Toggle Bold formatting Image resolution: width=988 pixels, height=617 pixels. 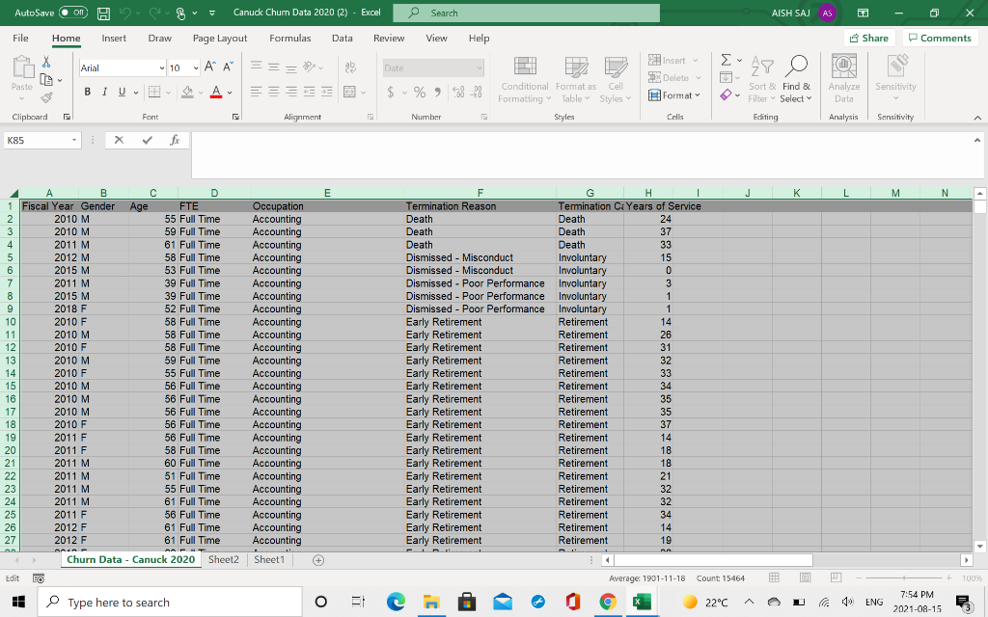(88, 92)
